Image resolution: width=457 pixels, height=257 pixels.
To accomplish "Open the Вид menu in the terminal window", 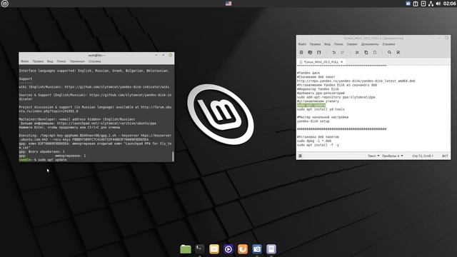I will coord(50,61).
